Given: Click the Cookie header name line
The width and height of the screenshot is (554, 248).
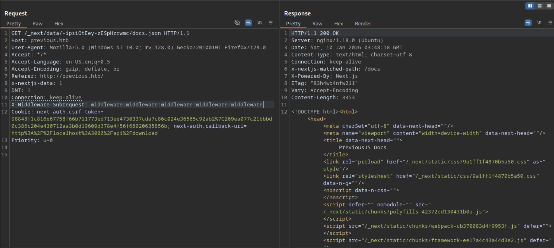Looking at the screenshot, I should click(57, 112).
